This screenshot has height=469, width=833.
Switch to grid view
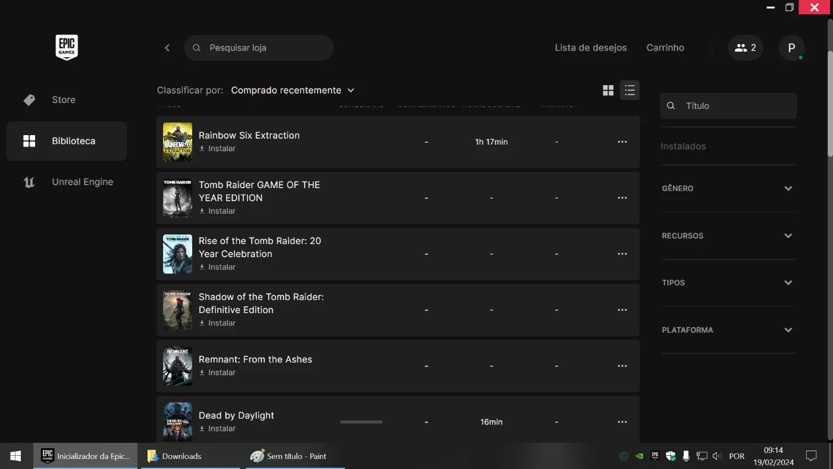pos(608,90)
